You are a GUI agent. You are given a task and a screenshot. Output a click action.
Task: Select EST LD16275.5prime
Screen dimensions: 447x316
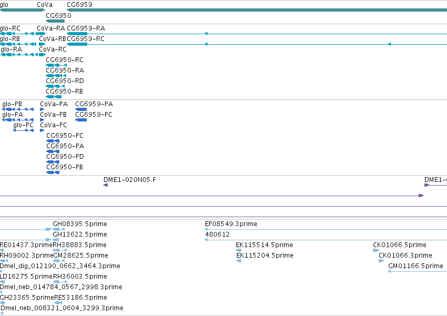(26, 277)
